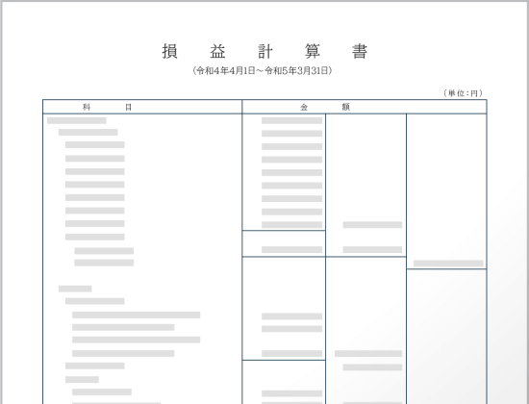Image resolution: width=529 pixels, height=404 pixels.
Task: Click the unit label 単位:円
Action: 463,93
